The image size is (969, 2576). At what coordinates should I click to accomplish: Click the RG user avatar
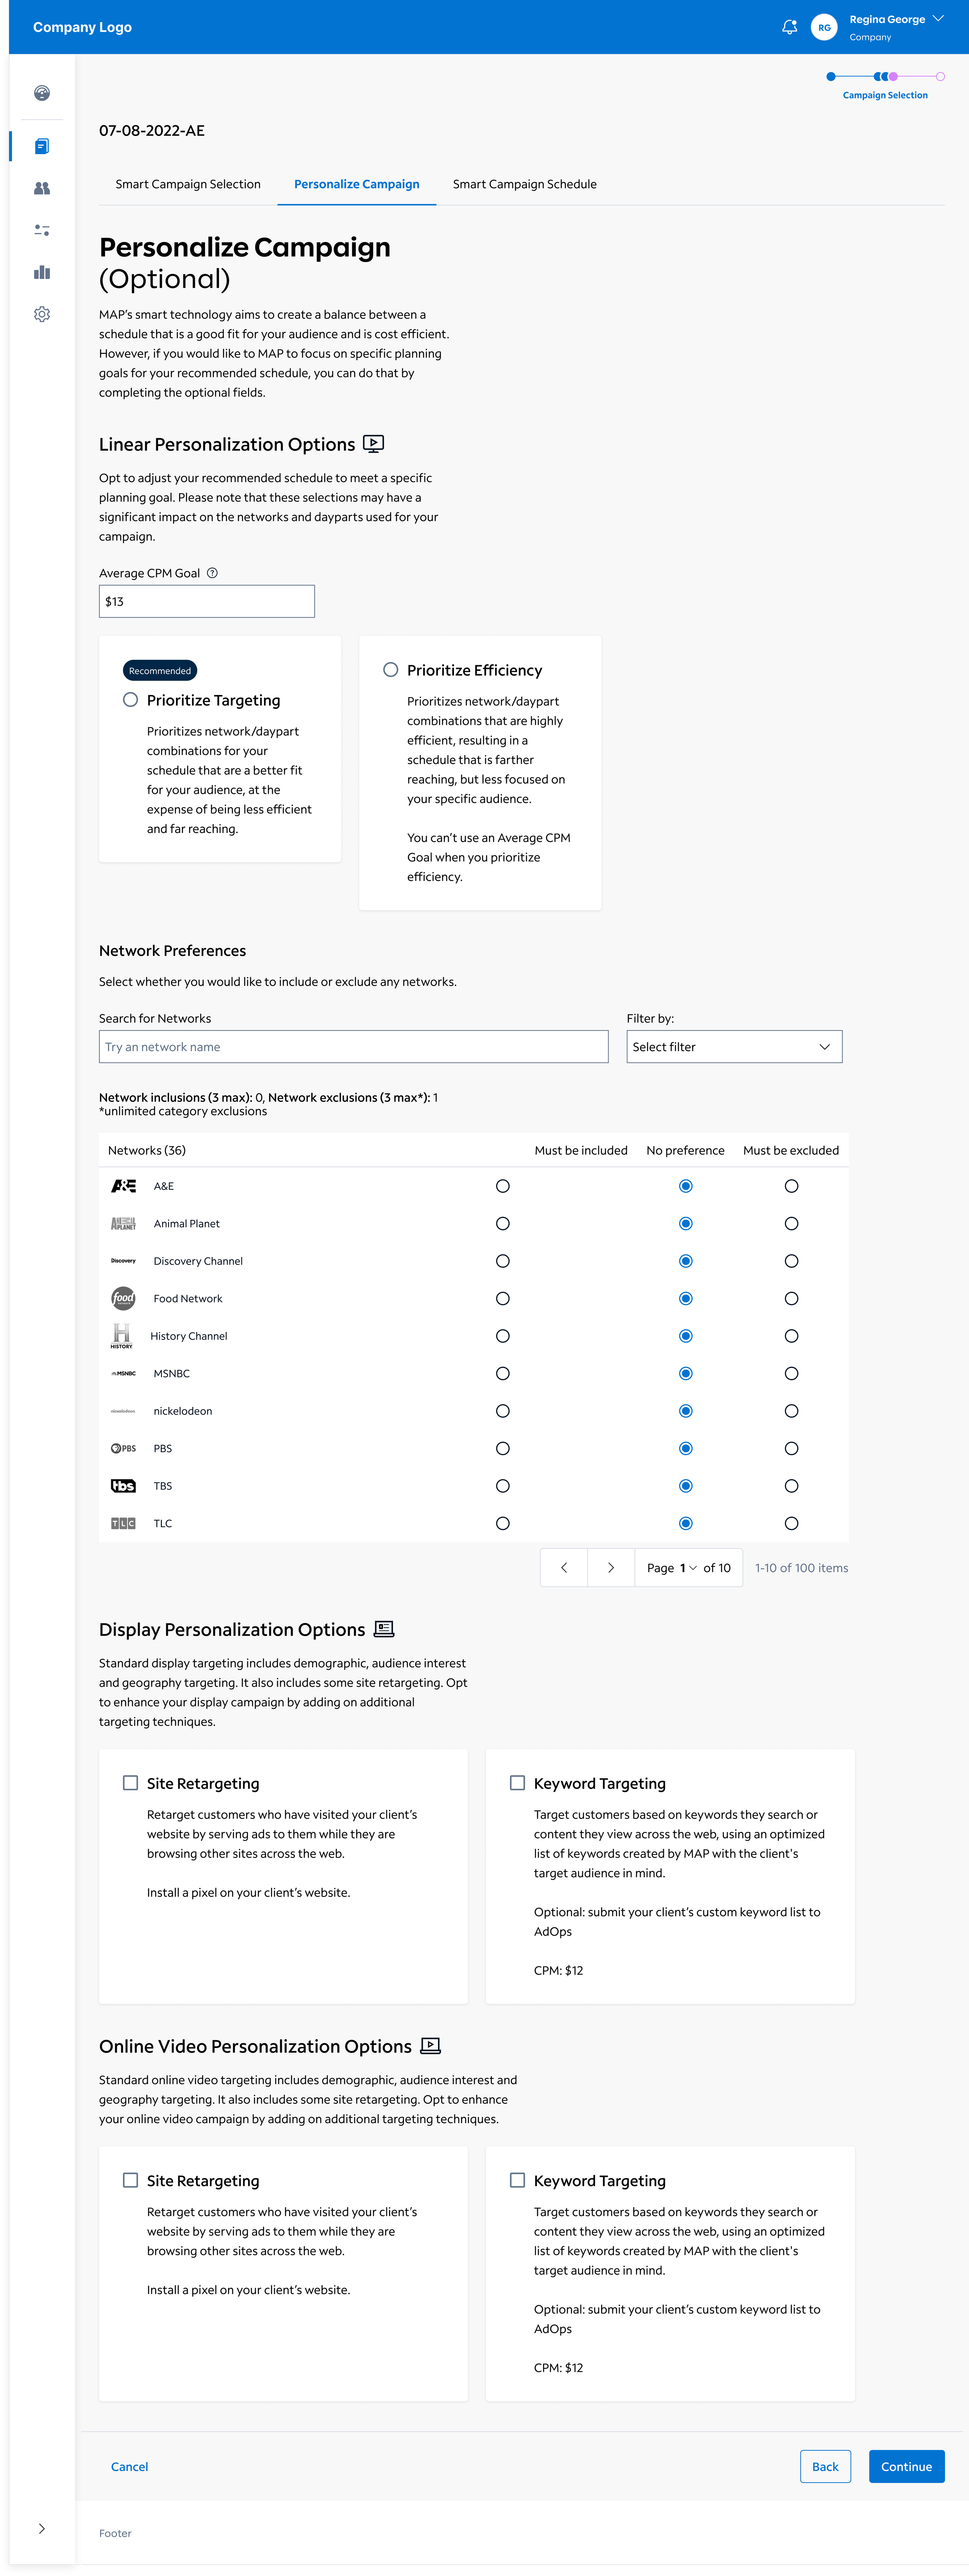pyautogui.click(x=824, y=27)
